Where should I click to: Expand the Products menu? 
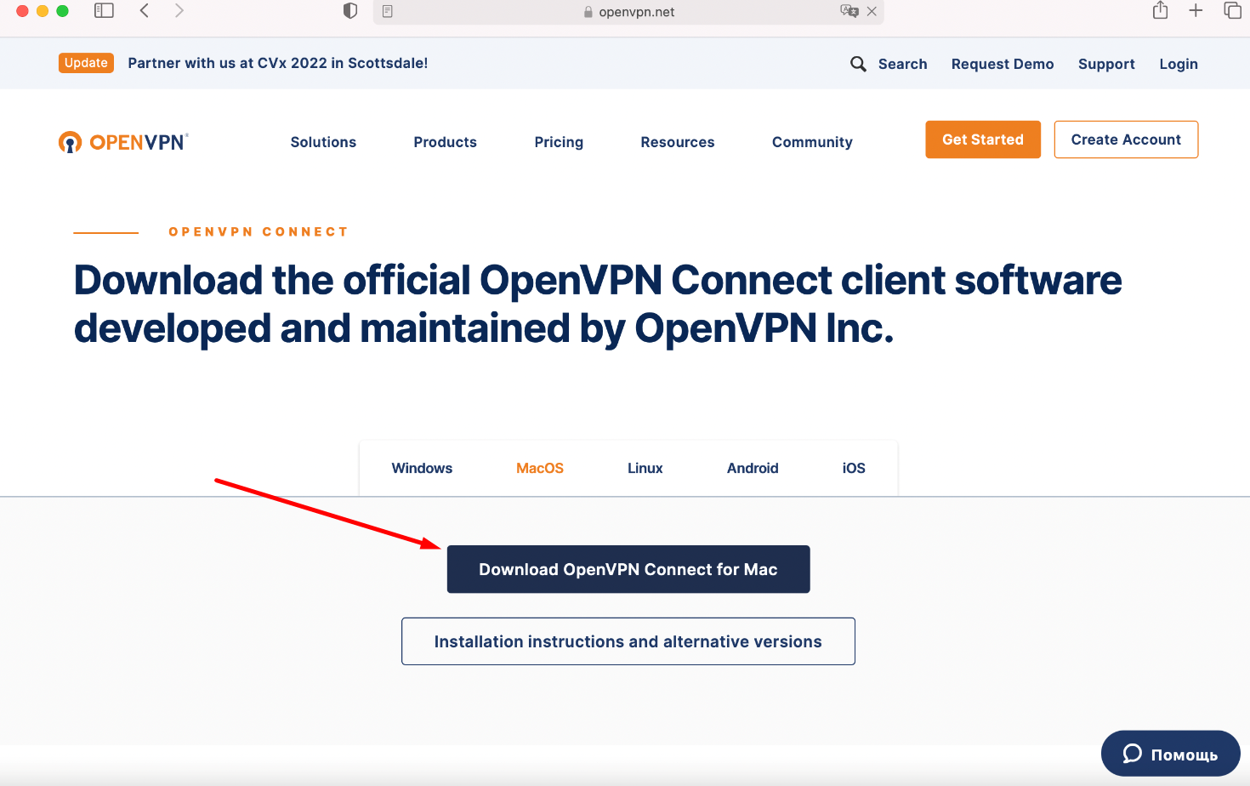[445, 142]
